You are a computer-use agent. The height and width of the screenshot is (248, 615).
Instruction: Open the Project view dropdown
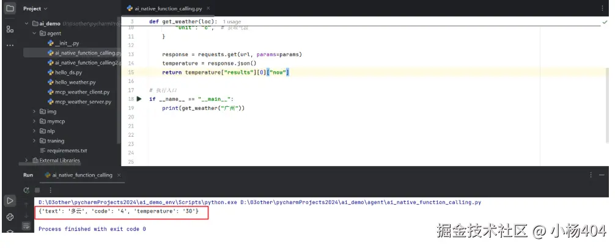pyautogui.click(x=35, y=8)
